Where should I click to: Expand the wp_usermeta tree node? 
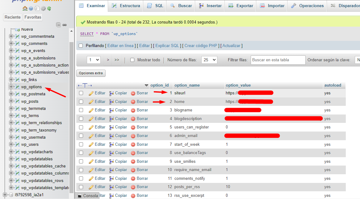point(11,137)
